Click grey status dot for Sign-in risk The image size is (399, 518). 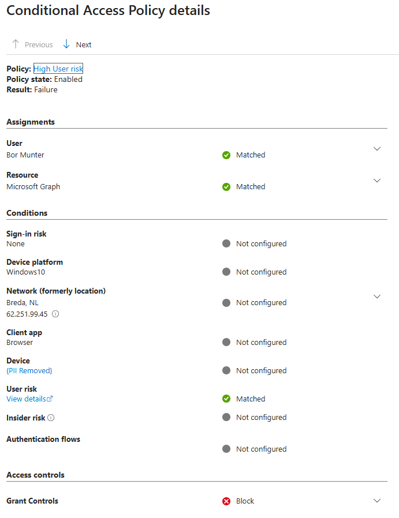click(x=226, y=244)
